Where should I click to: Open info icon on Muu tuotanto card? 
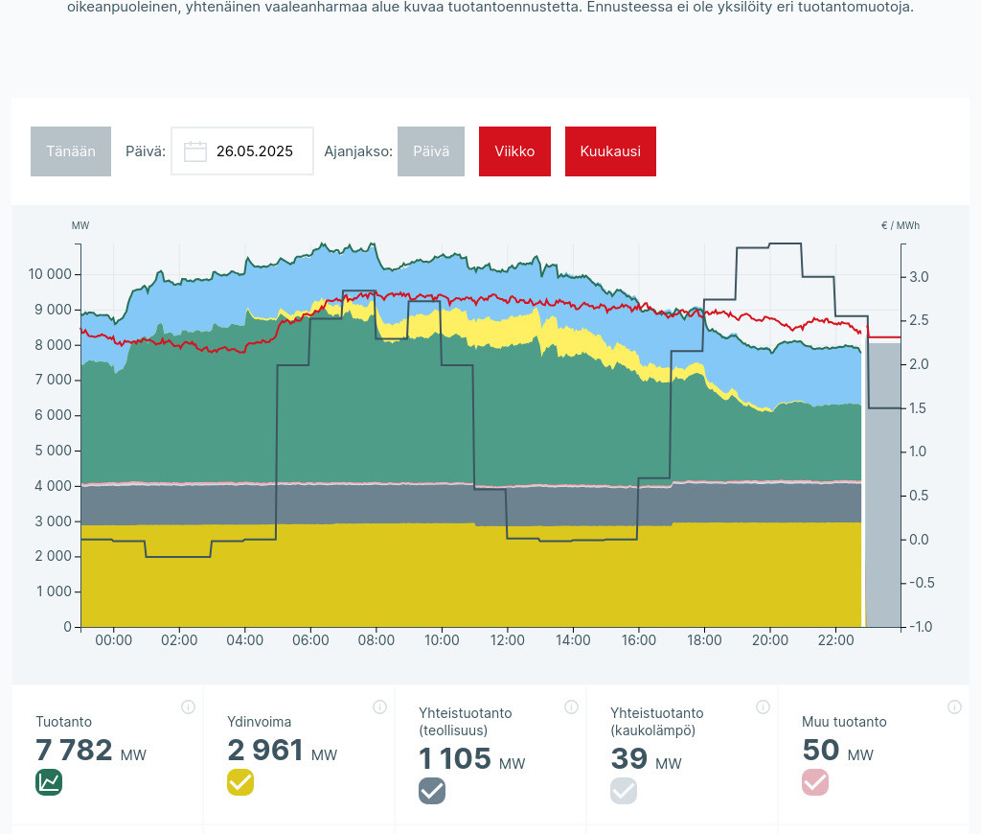tap(954, 707)
